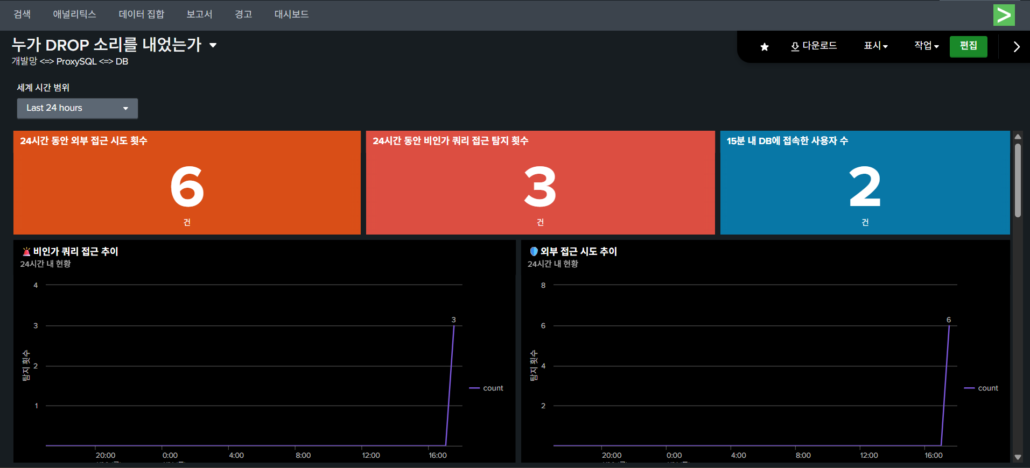Click the 16:00 axis label in 비인가 쿼리 chart
Screen dimensions: 1030x468
tap(438, 455)
